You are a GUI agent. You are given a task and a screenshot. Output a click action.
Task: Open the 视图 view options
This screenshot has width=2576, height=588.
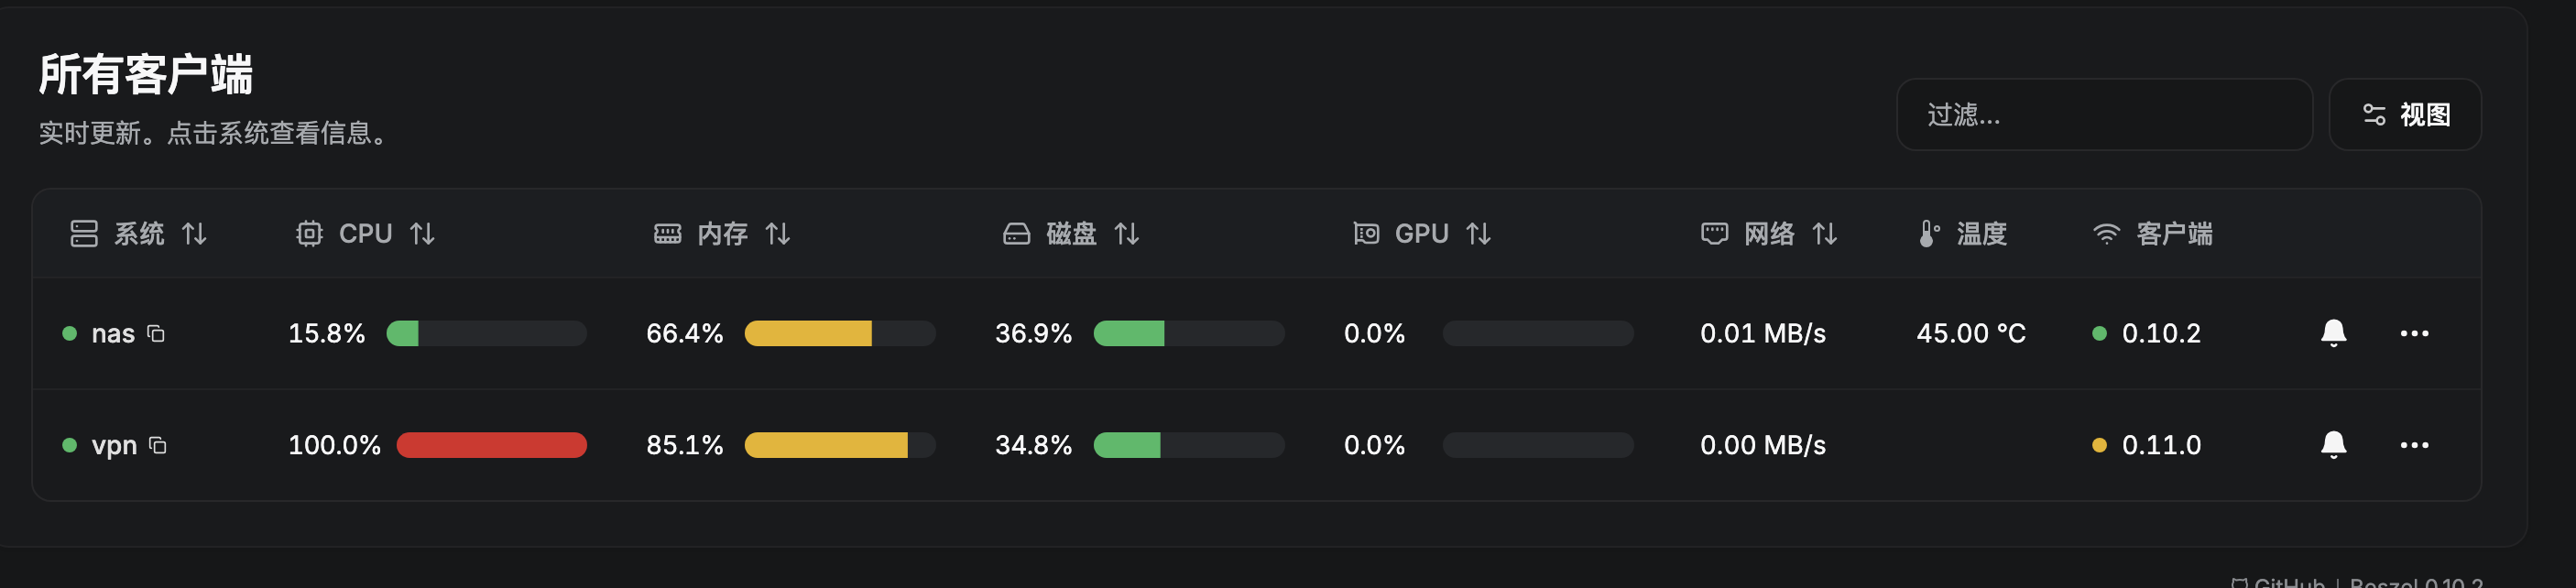coord(2405,115)
